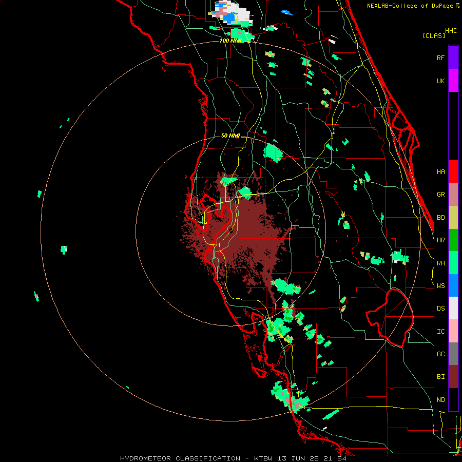The height and width of the screenshot is (462, 462).
Task: Click the ND black legend swatch
Action: click(453, 399)
